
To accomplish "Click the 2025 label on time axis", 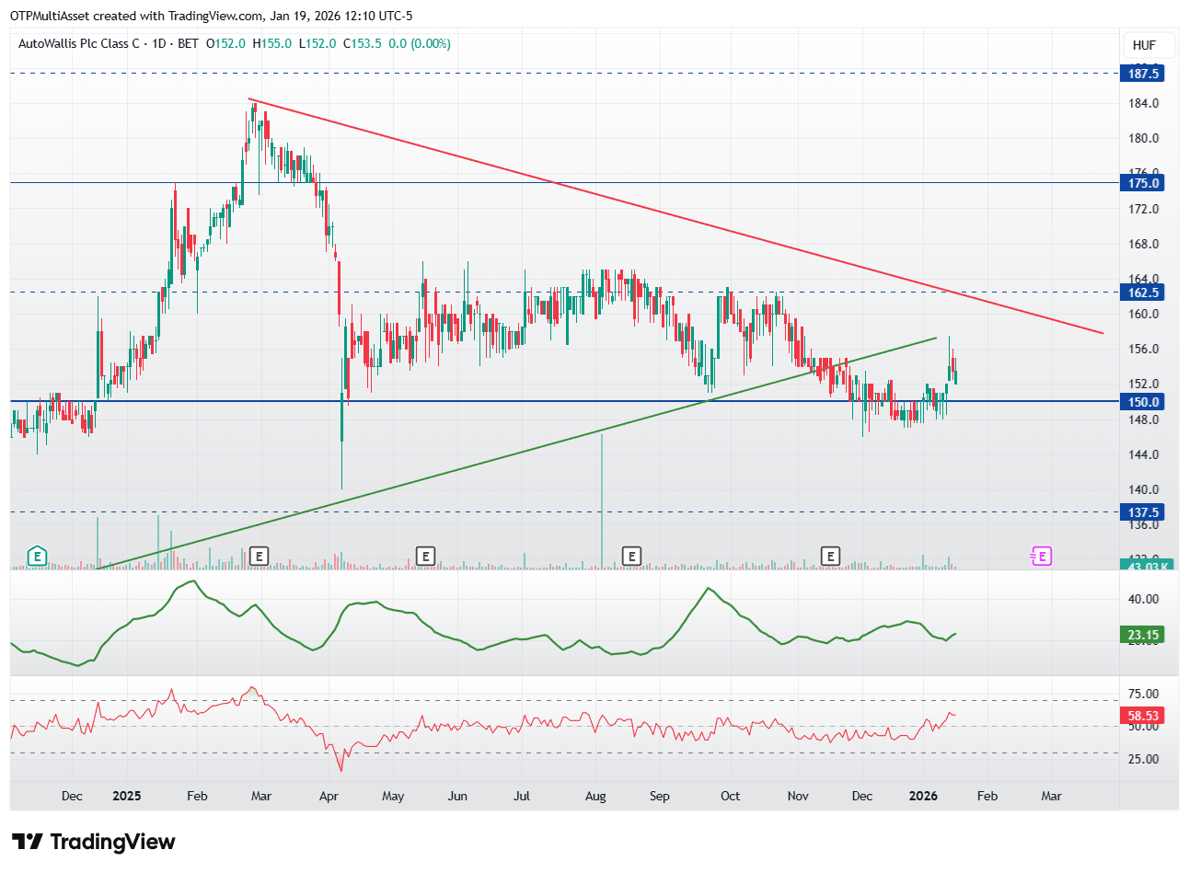I will [x=126, y=796].
